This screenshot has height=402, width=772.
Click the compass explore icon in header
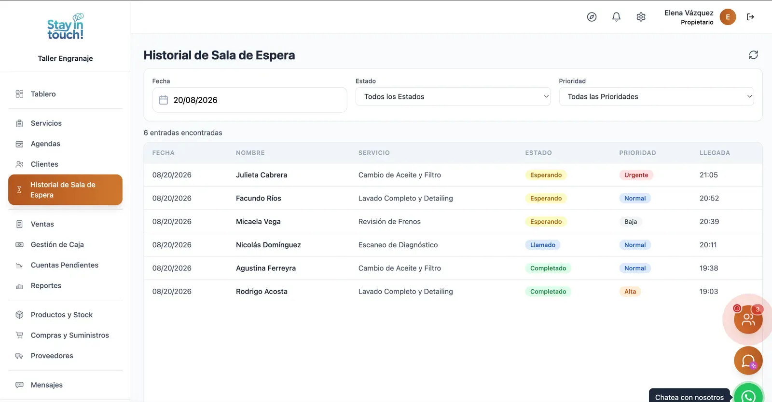[592, 17]
